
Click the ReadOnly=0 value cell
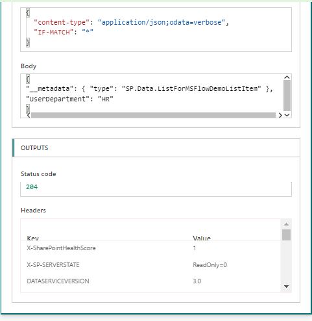click(x=210, y=264)
